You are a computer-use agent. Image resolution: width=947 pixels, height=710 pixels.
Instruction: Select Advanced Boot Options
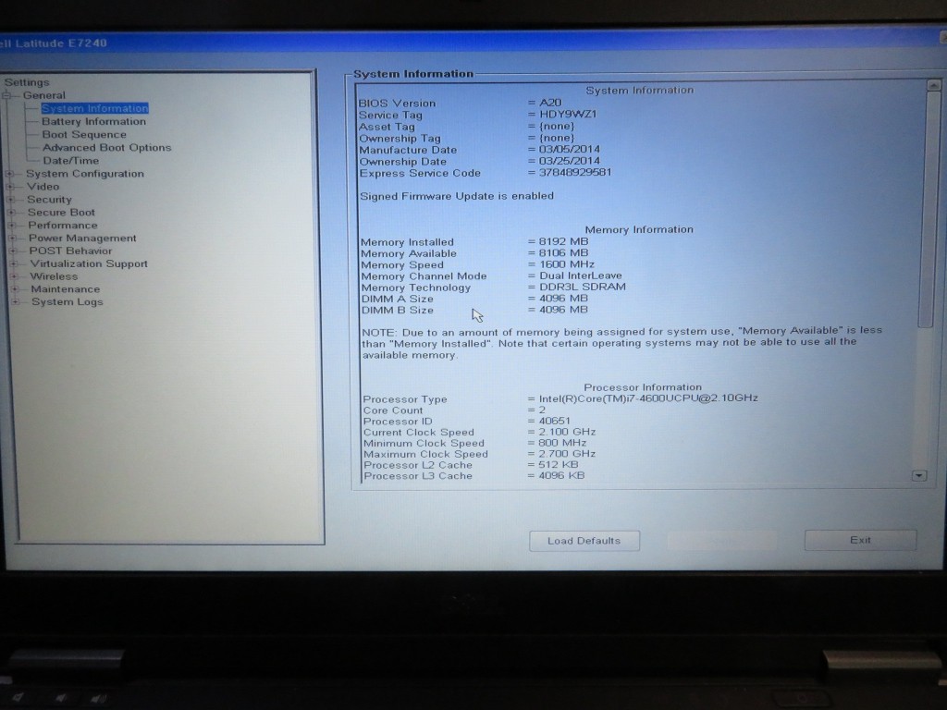(x=107, y=147)
